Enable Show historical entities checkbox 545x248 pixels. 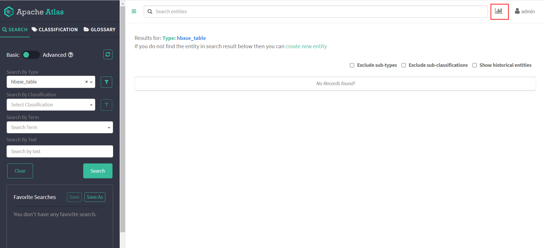(x=474, y=65)
